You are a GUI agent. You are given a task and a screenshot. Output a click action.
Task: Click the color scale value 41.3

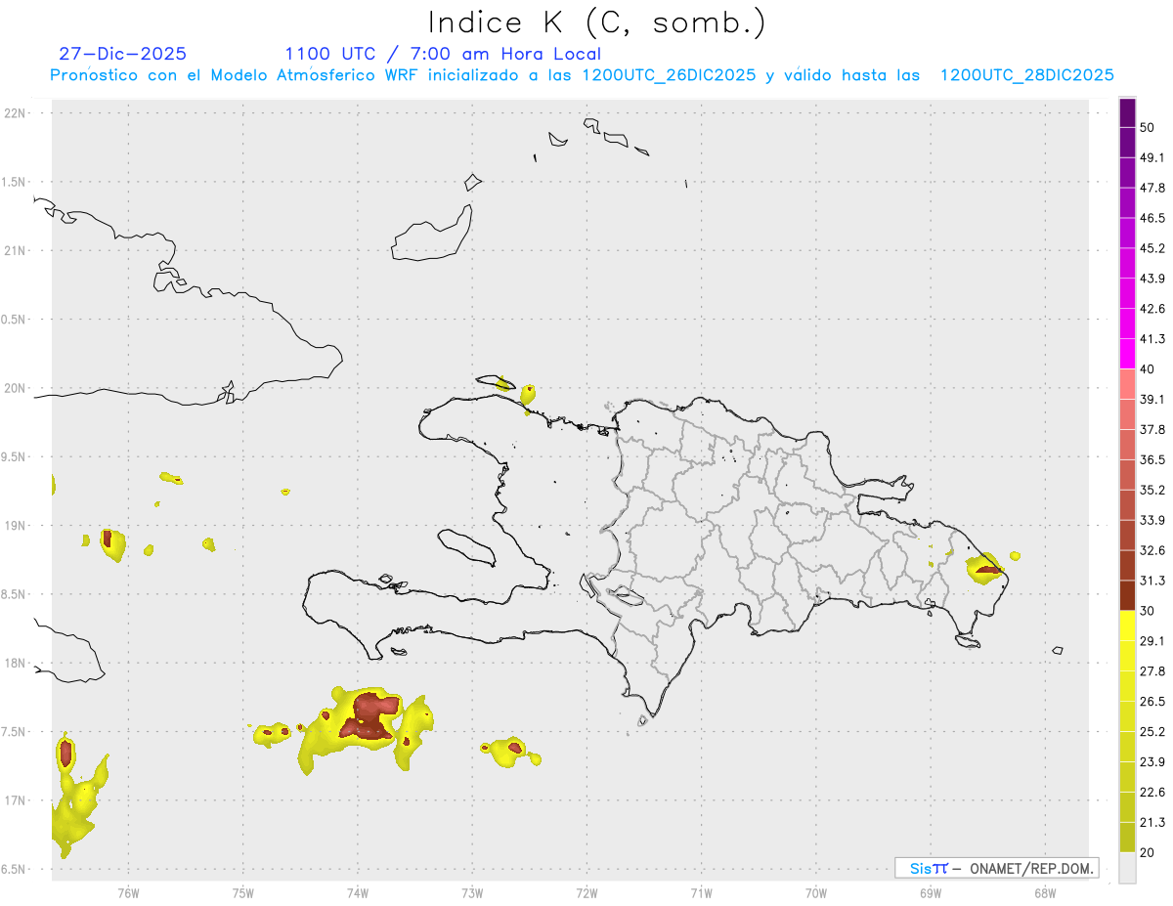pyautogui.click(x=1152, y=339)
